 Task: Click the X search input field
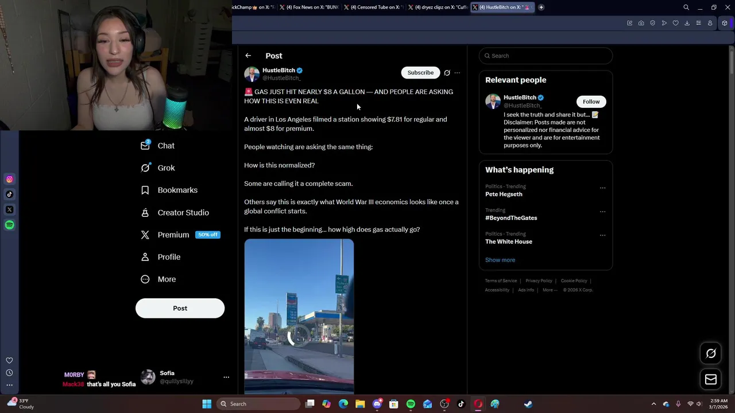point(546,56)
